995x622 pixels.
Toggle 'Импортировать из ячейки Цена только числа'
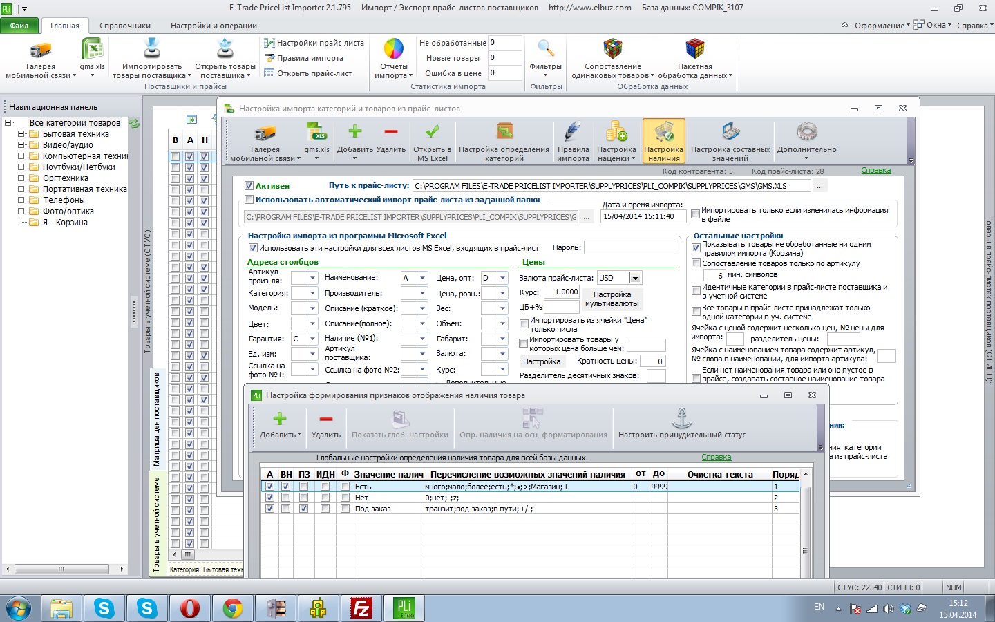pyautogui.click(x=524, y=324)
